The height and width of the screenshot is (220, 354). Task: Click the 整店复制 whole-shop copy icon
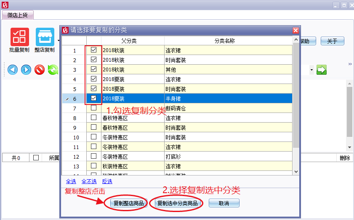[45, 37]
